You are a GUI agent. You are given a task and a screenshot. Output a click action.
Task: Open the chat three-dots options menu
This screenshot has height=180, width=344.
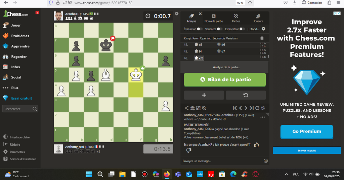(263, 117)
